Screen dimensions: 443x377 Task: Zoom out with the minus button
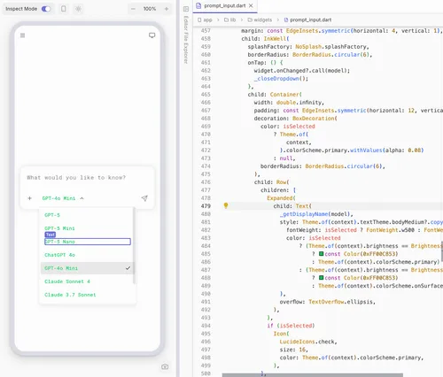pyautogui.click(x=133, y=9)
